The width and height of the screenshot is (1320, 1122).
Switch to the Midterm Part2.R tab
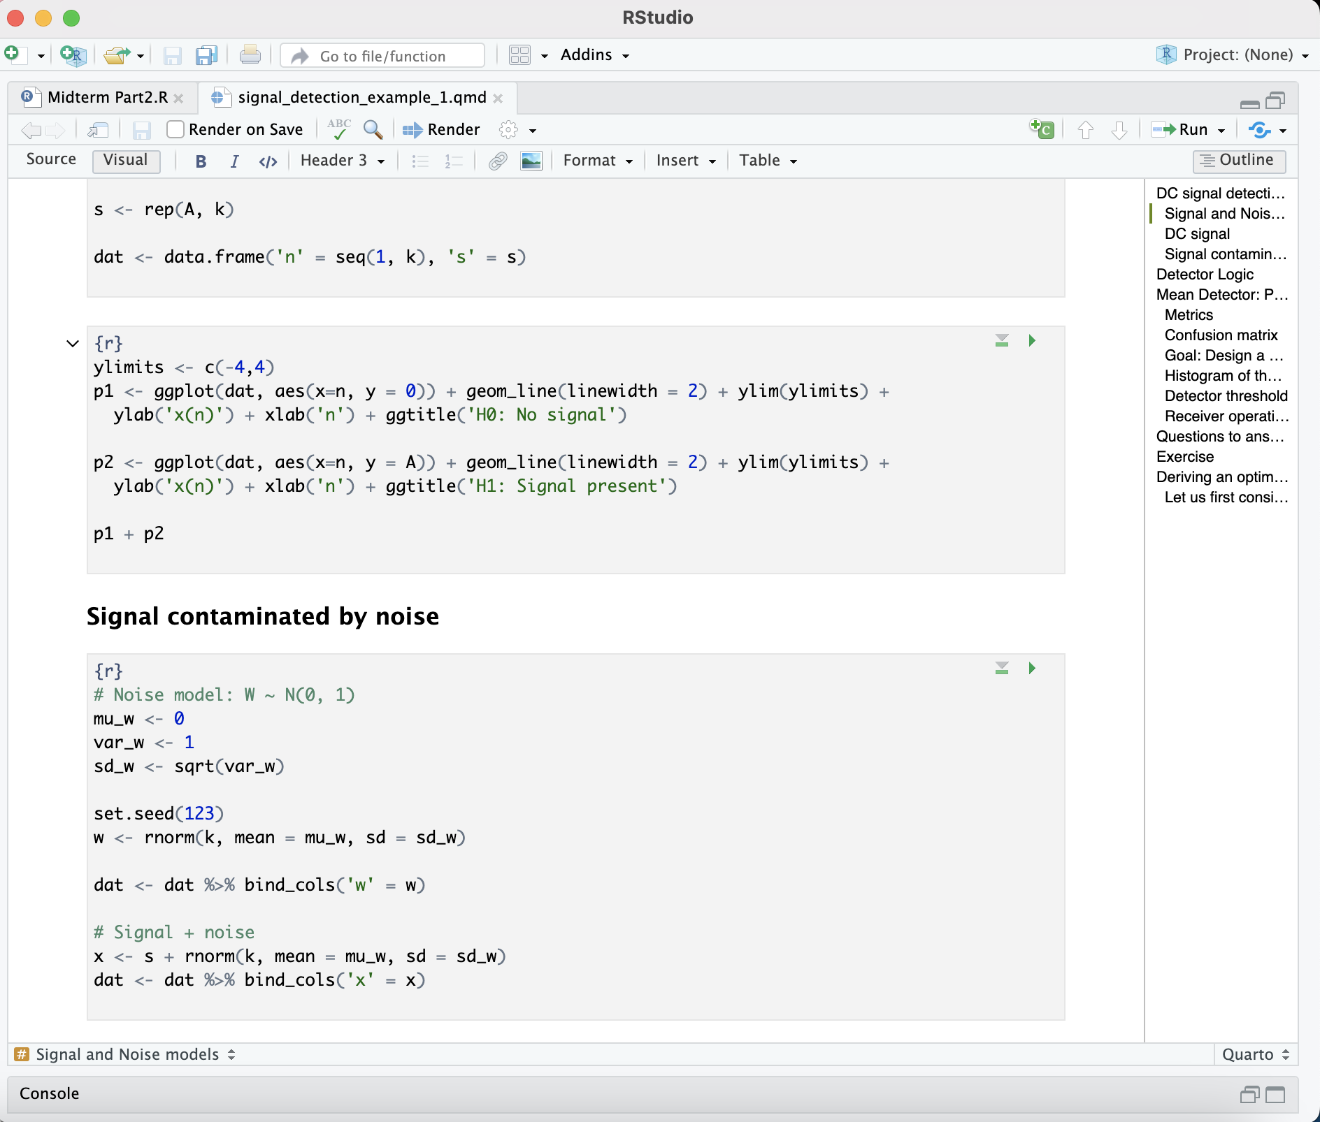(107, 97)
